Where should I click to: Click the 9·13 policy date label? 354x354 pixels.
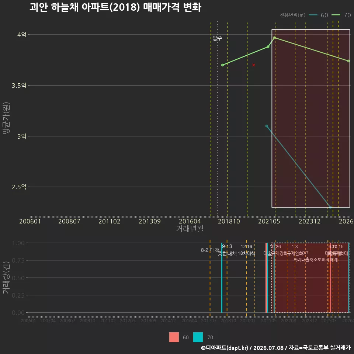(x=227, y=246)
